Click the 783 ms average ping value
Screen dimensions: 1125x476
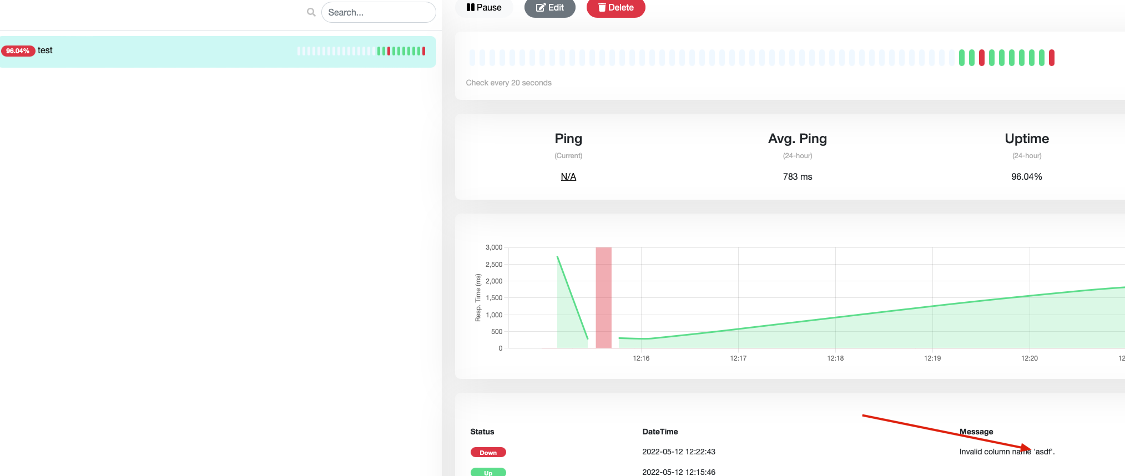(x=798, y=176)
